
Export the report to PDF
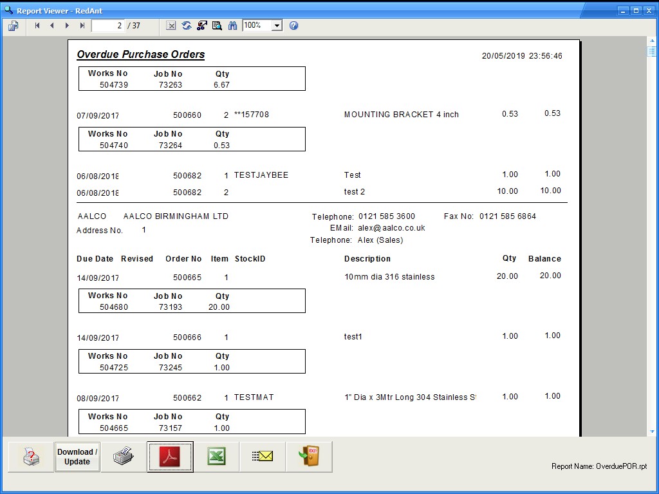click(170, 457)
